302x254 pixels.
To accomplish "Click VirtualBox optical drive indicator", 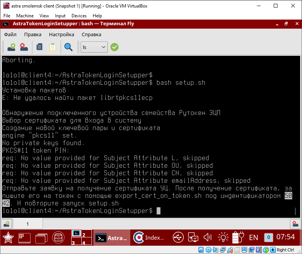I will pos(208,250).
